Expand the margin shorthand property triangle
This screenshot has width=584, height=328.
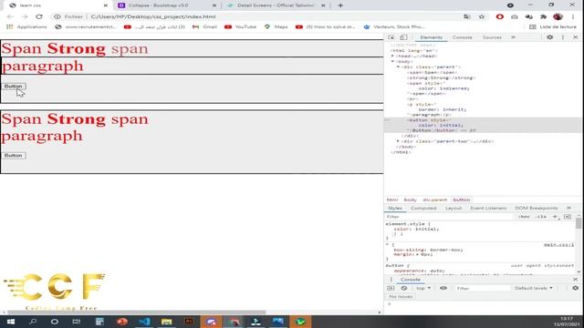[418, 254]
